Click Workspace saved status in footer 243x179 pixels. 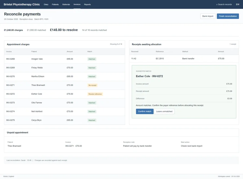pos(229,176)
